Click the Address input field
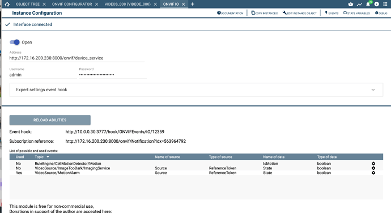This screenshot has height=213, width=391. click(x=77, y=58)
